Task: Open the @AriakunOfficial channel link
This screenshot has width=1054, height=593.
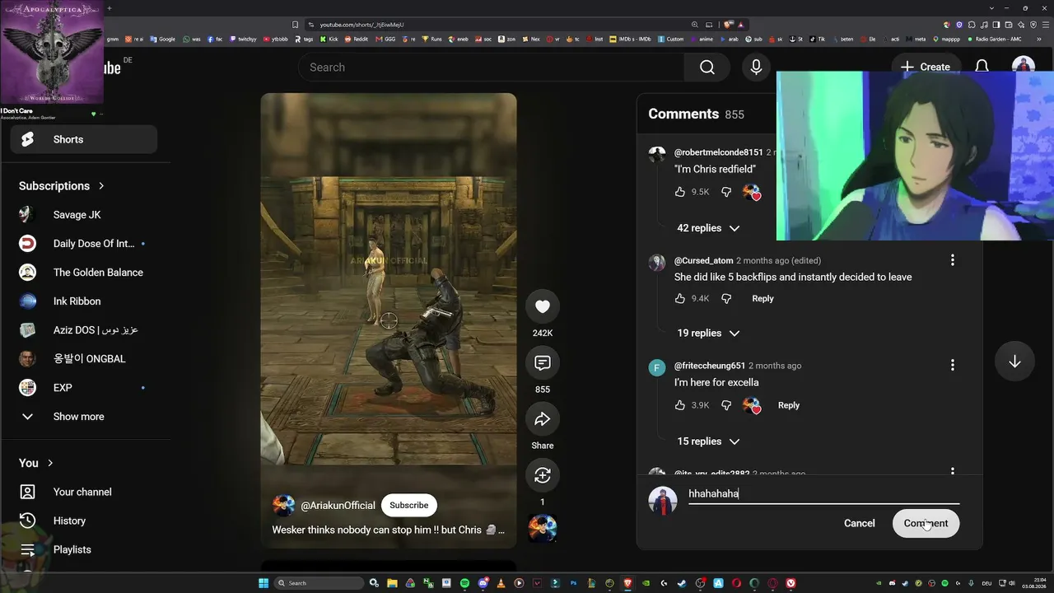Action: point(338,506)
